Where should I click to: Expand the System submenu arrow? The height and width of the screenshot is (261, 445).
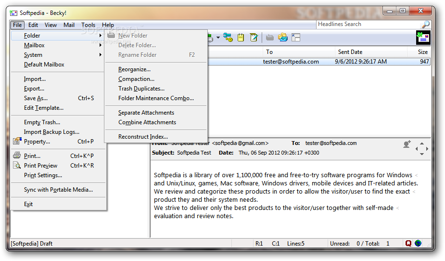[x=101, y=55]
